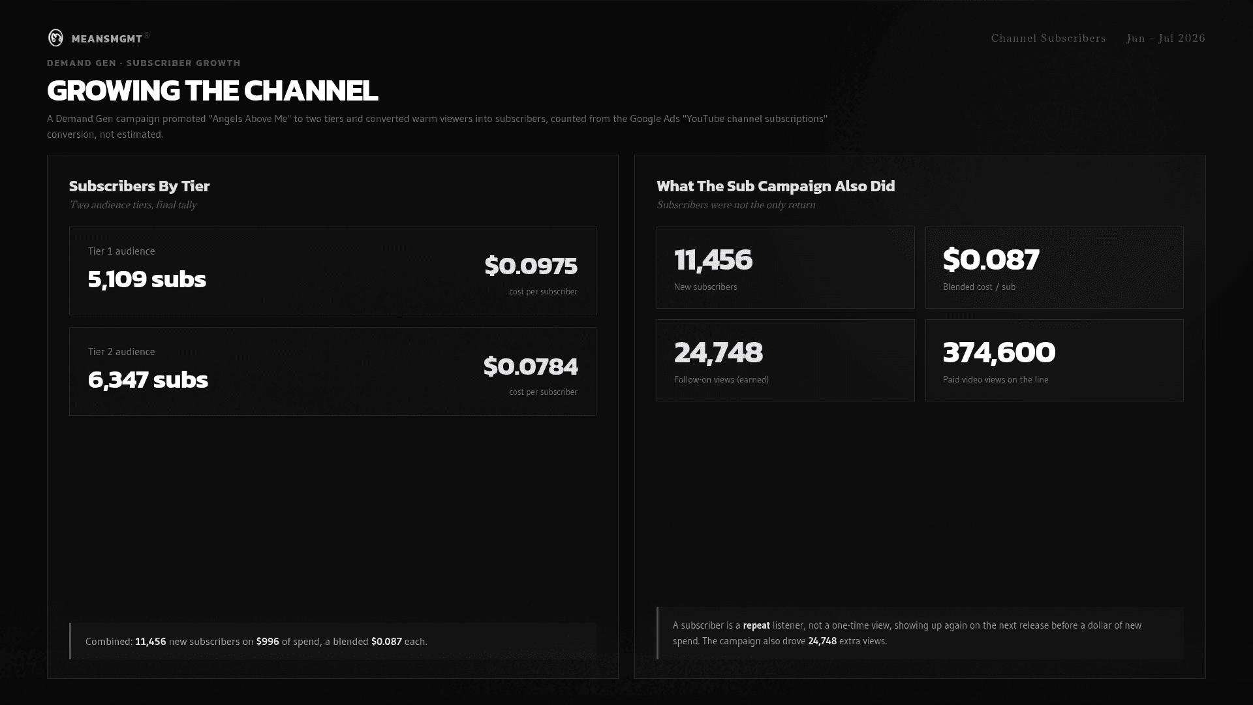Image resolution: width=1253 pixels, height=705 pixels.
Task: Click the Jun - Jul 2026 date range
Action: coord(1166,38)
